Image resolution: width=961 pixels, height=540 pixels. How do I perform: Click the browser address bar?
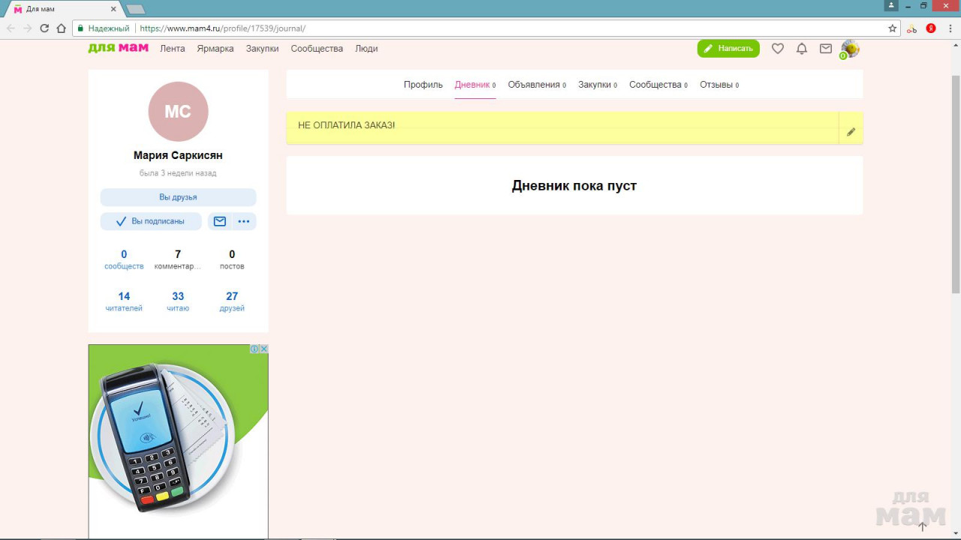coord(511,28)
